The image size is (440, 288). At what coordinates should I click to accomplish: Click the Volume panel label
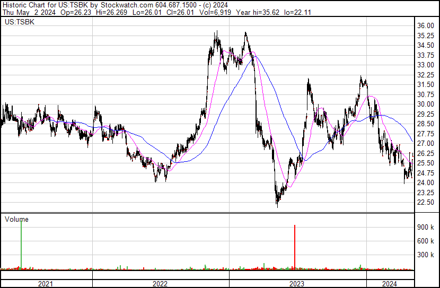pos(17,219)
